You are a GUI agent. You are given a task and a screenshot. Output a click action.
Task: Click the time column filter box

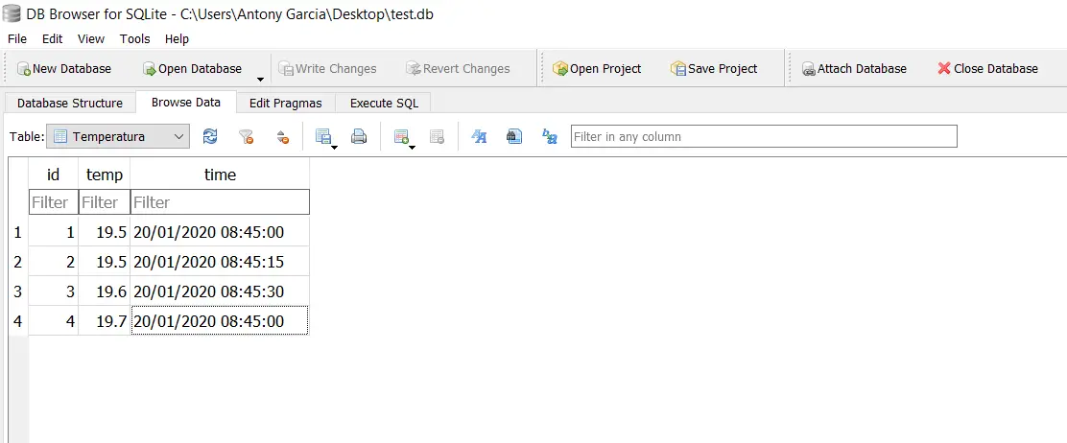tap(220, 202)
